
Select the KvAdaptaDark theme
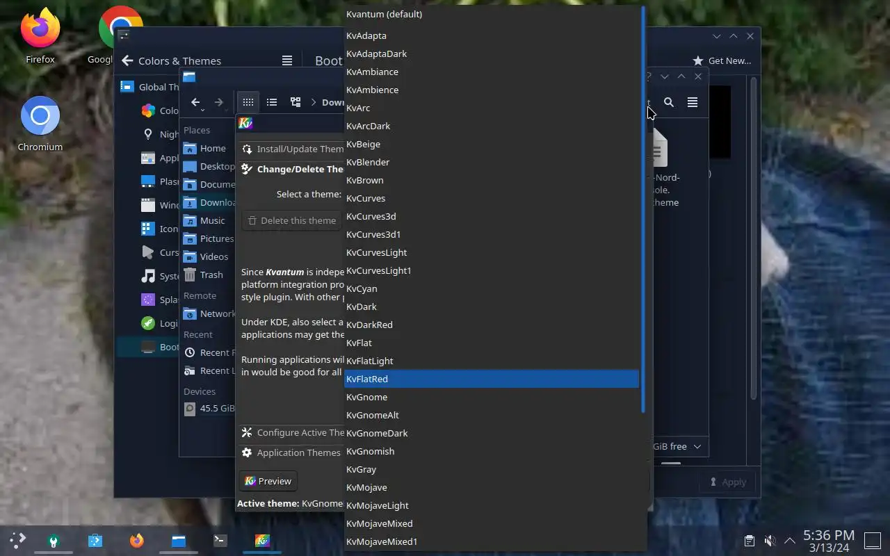[492, 54]
